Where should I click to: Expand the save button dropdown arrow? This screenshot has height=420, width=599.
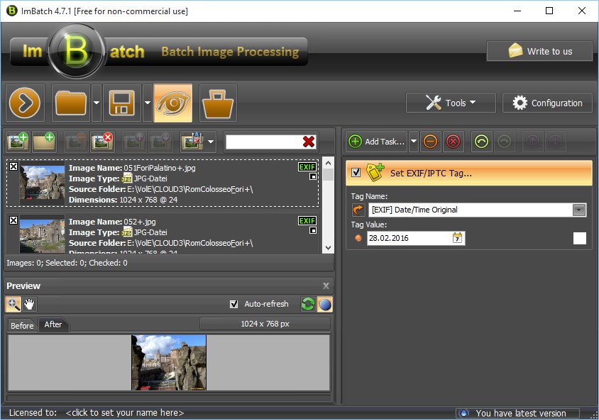point(148,103)
